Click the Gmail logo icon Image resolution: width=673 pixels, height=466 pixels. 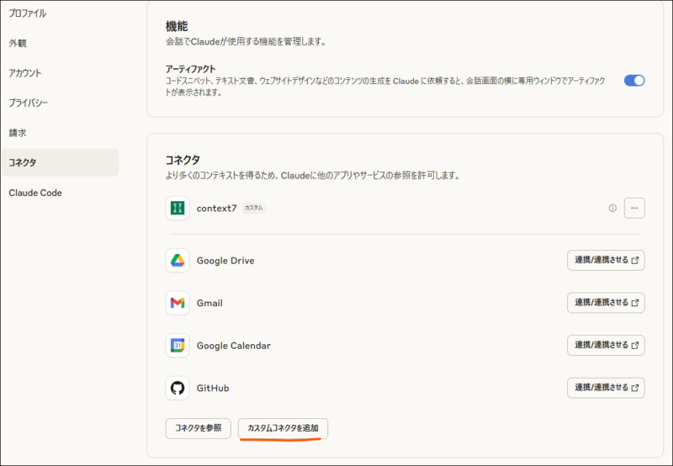178,303
